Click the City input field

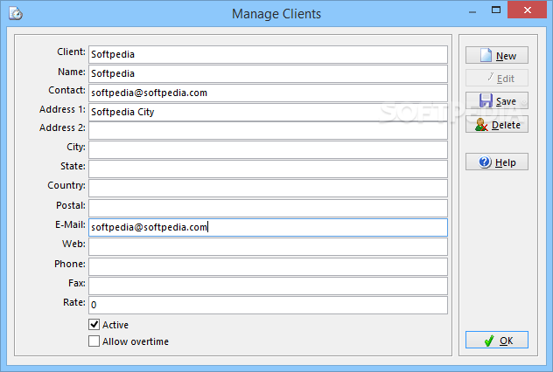(x=268, y=150)
